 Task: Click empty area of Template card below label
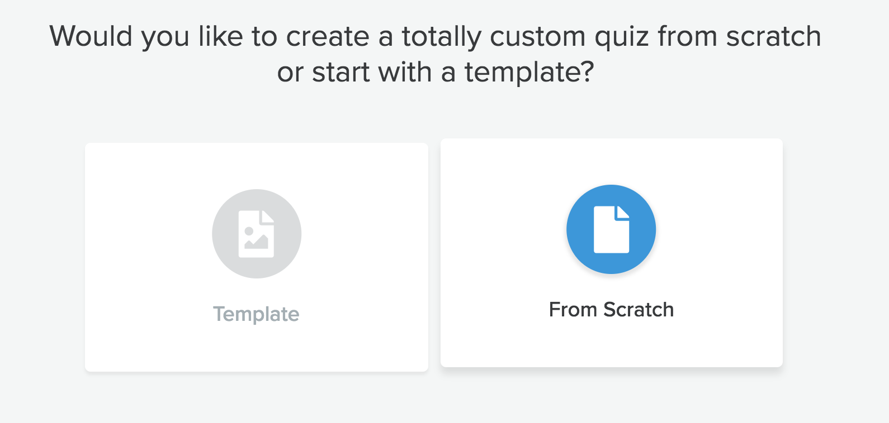[x=257, y=349]
